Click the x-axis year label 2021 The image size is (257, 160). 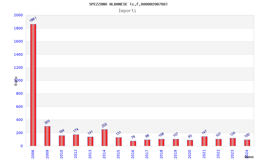tap(204, 154)
